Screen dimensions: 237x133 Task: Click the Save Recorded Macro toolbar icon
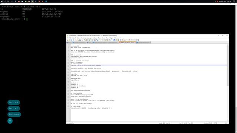click(138, 40)
